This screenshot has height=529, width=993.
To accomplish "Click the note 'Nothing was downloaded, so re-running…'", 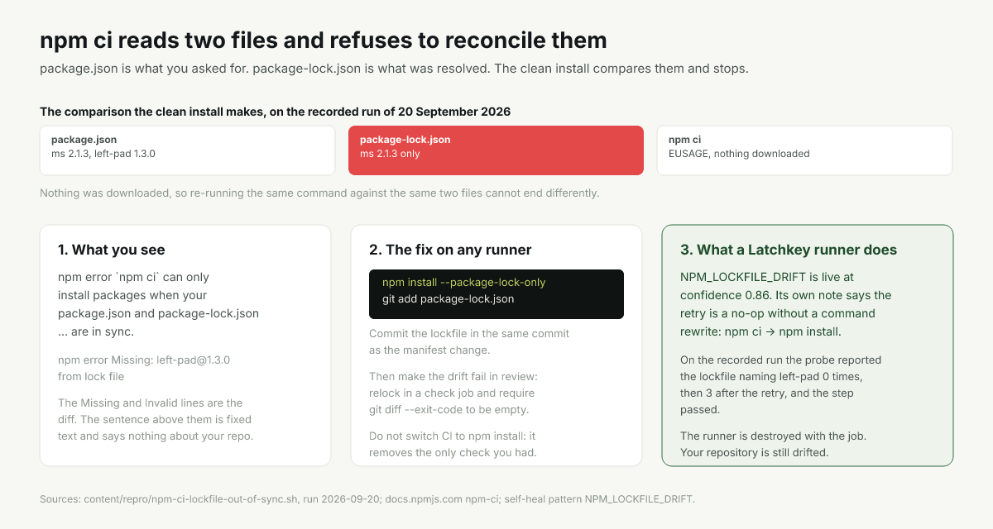I will click(319, 193).
